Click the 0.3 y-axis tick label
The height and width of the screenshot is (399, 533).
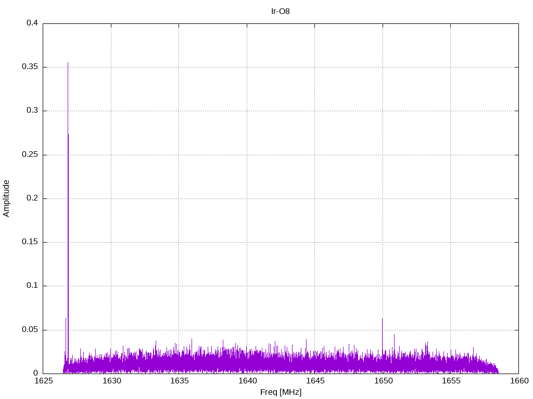[x=32, y=111]
